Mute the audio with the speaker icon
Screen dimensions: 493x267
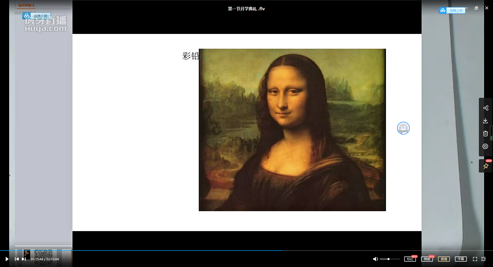pos(375,259)
